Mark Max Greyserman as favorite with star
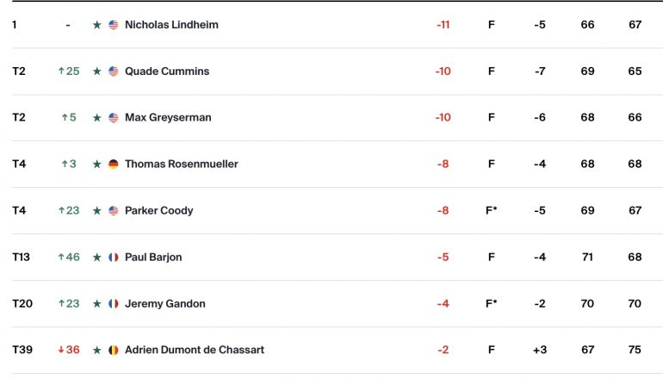 pyautogui.click(x=96, y=118)
